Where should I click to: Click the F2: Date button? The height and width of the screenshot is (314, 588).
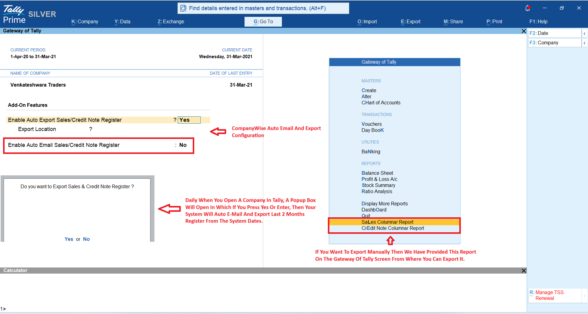(x=555, y=33)
